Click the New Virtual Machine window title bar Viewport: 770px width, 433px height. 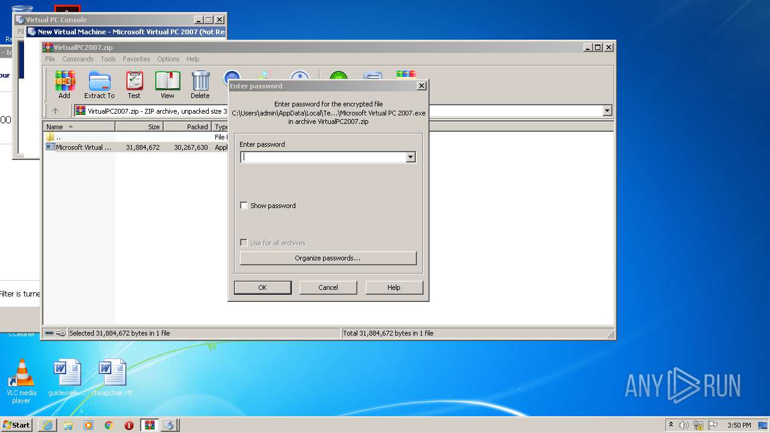[x=126, y=32]
